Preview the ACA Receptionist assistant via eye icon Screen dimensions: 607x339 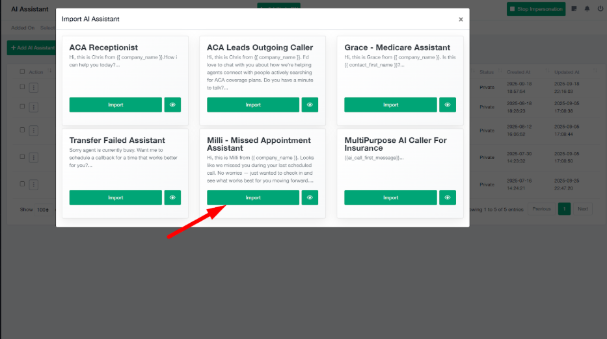(x=172, y=105)
